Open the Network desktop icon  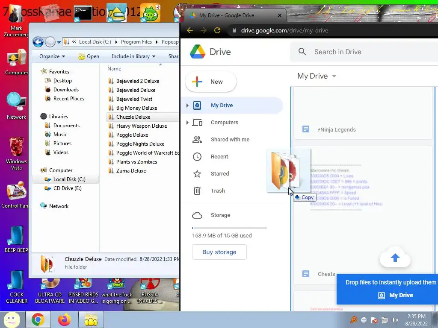pos(17,106)
